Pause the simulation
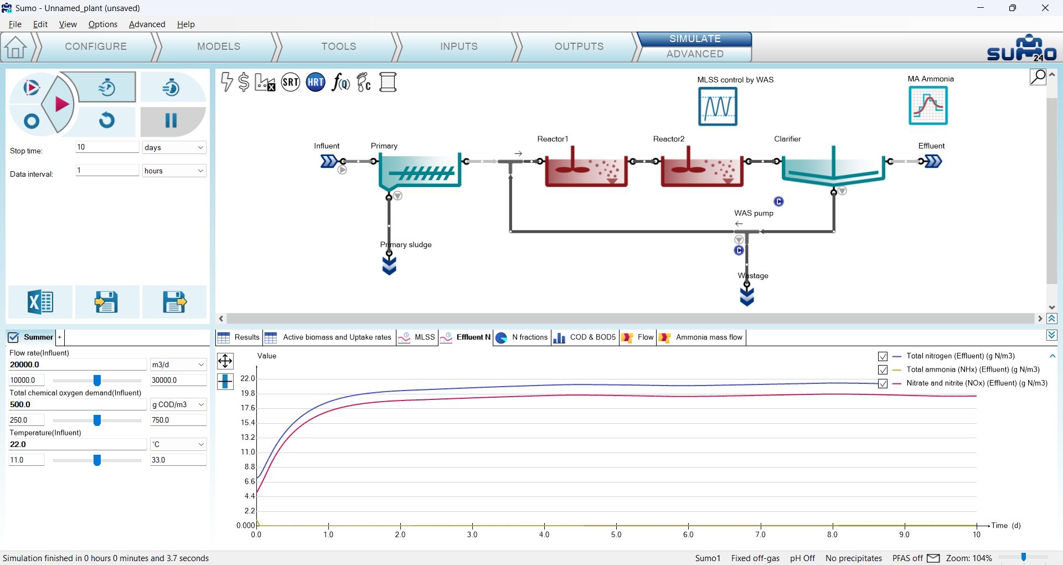 pyautogui.click(x=171, y=121)
